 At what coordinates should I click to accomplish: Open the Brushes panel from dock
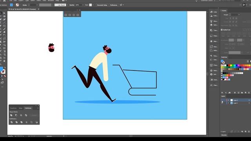214,21
